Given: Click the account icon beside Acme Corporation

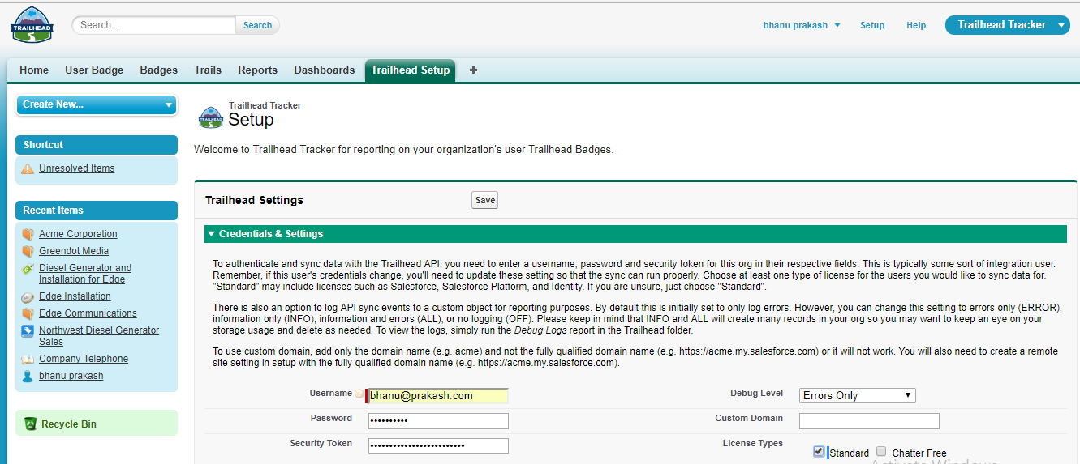Looking at the screenshot, I should (x=28, y=234).
